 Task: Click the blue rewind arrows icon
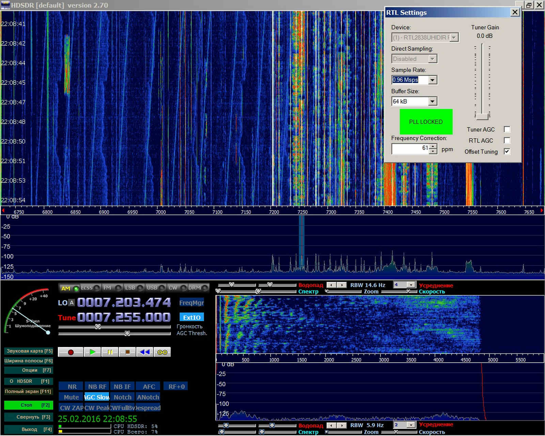tap(145, 352)
